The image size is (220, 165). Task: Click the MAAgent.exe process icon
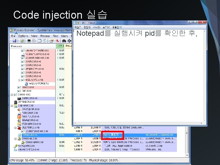click(x=19, y=120)
